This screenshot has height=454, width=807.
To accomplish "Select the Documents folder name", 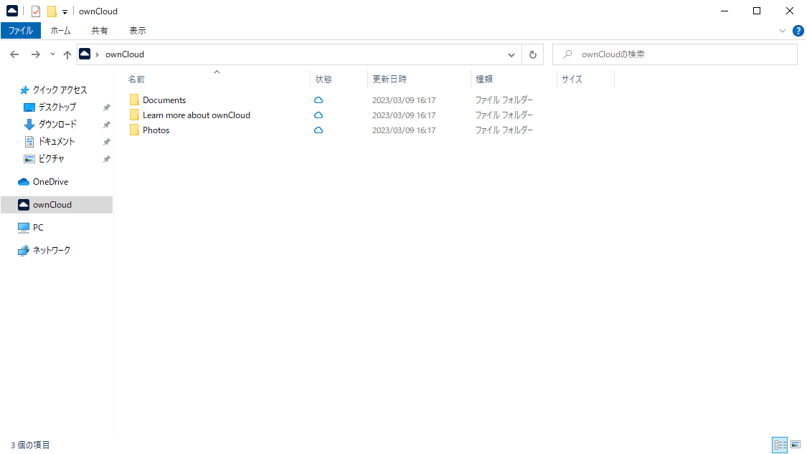I will coord(164,100).
